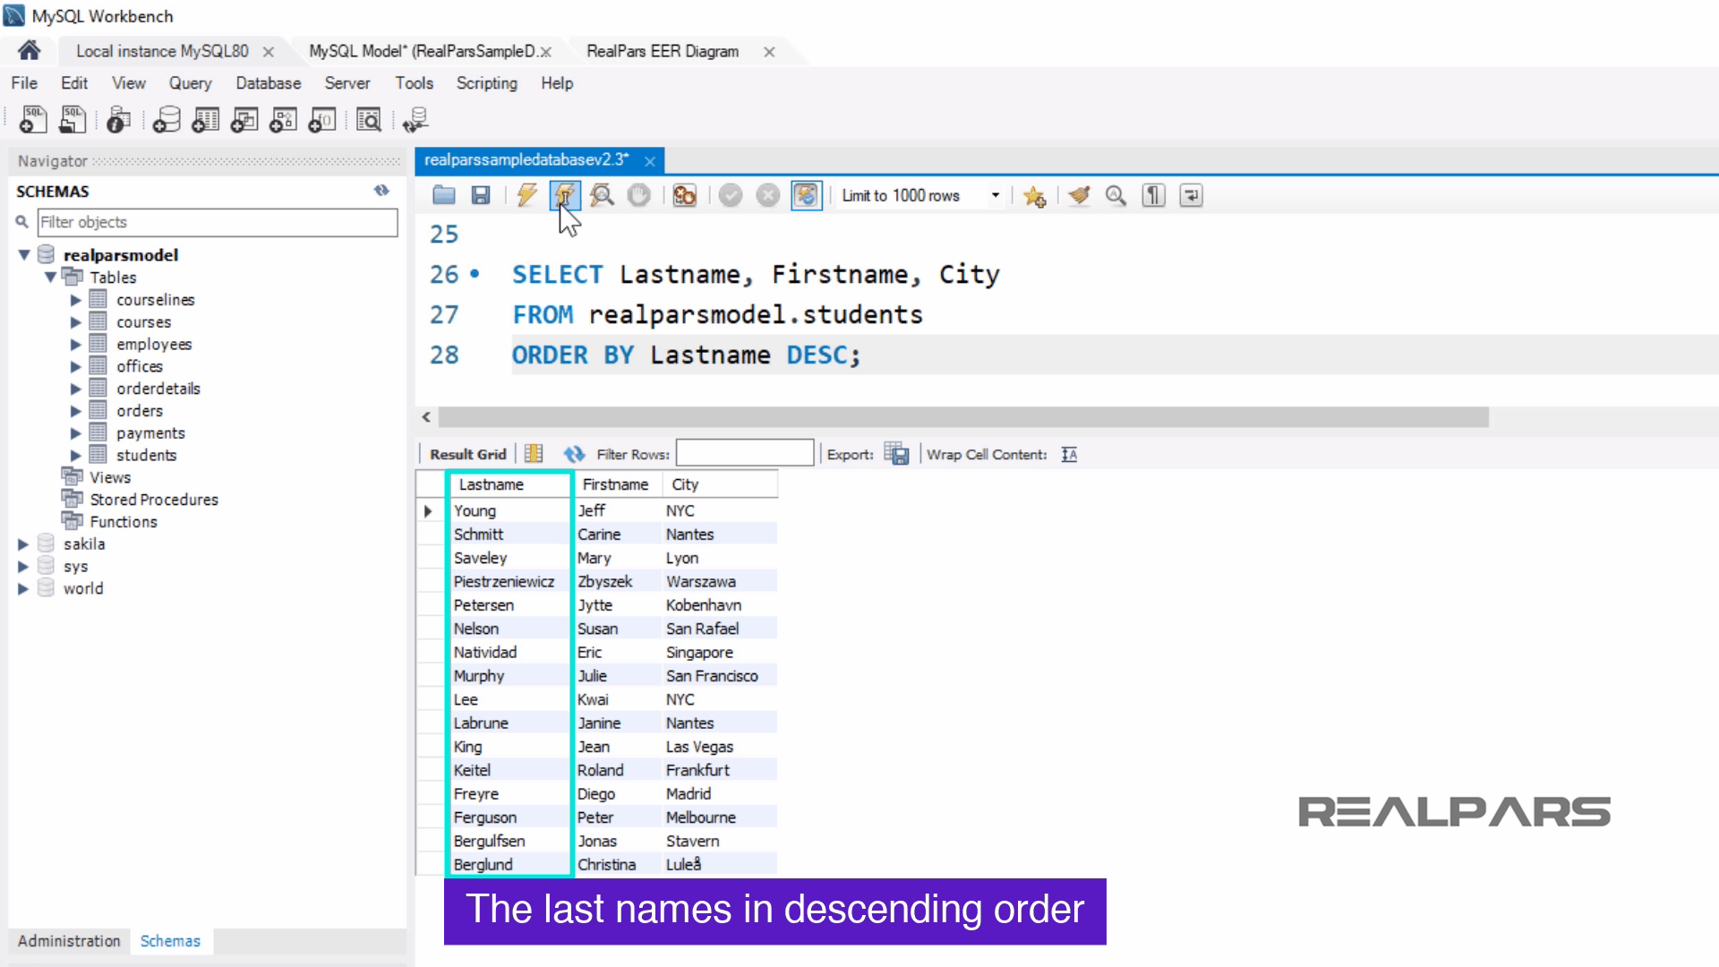
Task: Create a new schema in the server
Action: [166, 119]
